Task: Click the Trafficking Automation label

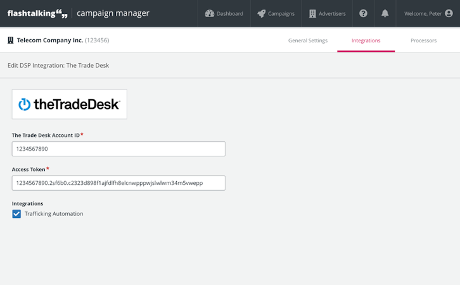Action: 54,214
